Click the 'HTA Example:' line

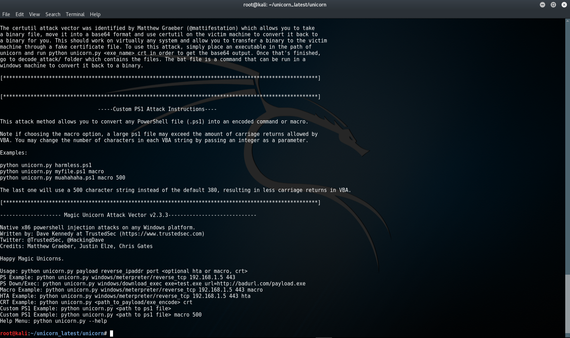pos(125,296)
